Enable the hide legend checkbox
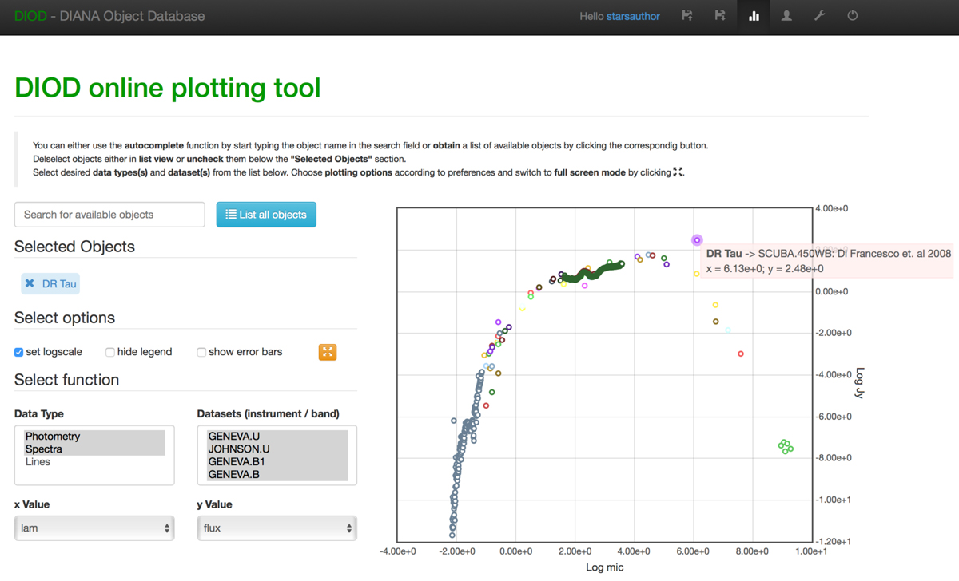The width and height of the screenshot is (959, 581). pos(110,352)
